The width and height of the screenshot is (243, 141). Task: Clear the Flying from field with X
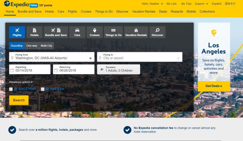point(90,58)
